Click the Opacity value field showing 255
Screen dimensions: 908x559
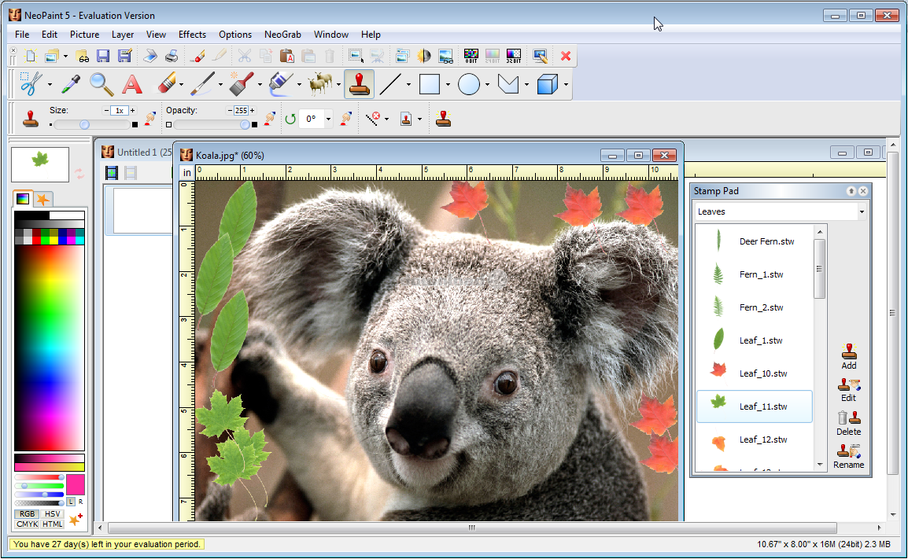coord(241,110)
